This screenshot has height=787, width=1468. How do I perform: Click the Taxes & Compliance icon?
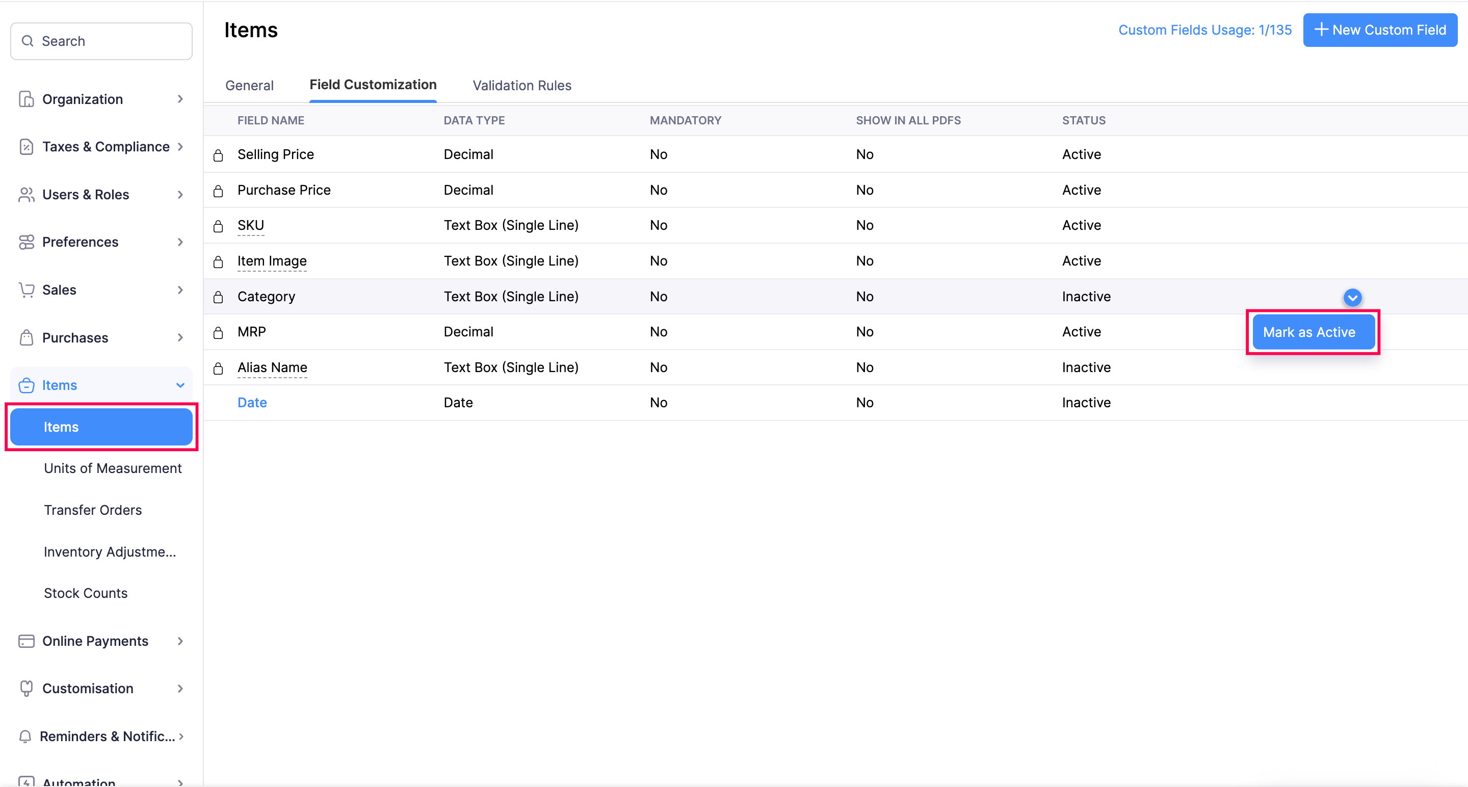pos(25,146)
